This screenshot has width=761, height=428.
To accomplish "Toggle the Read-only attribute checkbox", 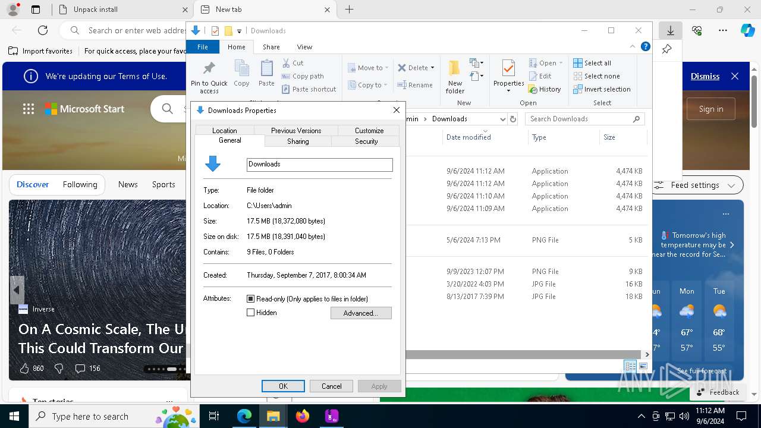I will click(x=250, y=299).
